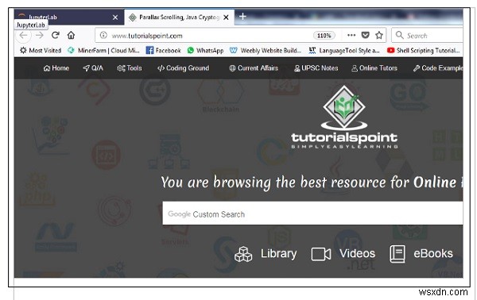The width and height of the screenshot is (477, 300).
Task: Focus the browser Search field
Action: pyautogui.click(x=428, y=36)
